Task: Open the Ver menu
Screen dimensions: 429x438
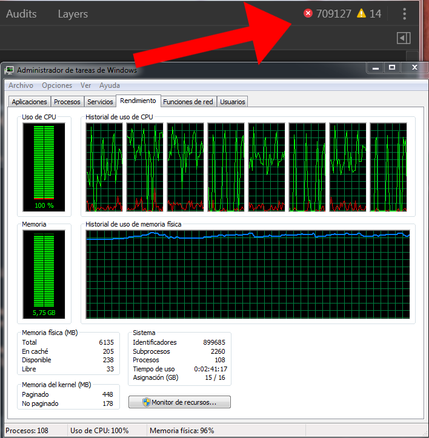Action: pyautogui.click(x=85, y=85)
